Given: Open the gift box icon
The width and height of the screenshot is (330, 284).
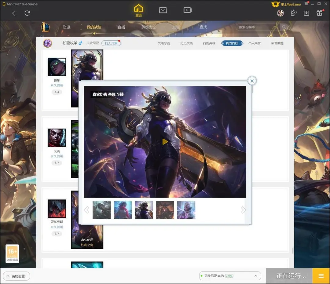Looking at the screenshot, I should pyautogui.click(x=320, y=13).
